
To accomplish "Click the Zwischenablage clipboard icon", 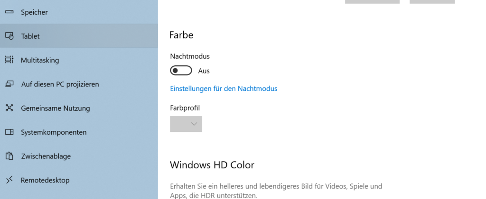I will (9, 156).
